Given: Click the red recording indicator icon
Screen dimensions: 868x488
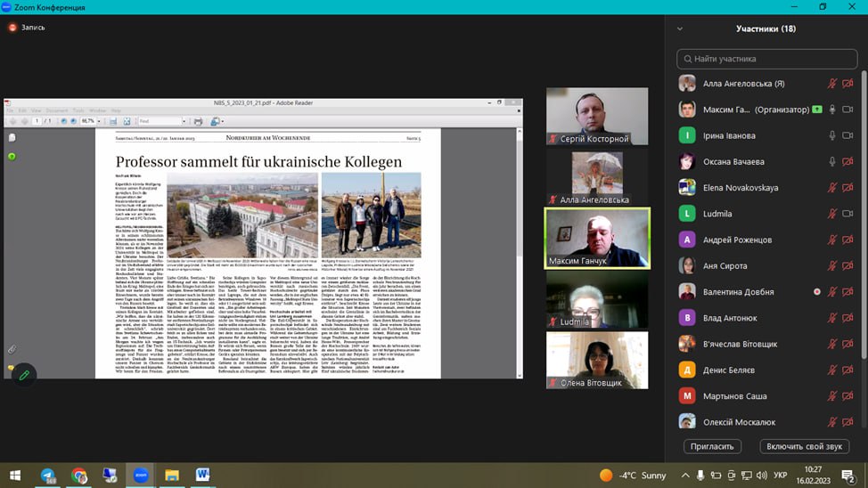Looking at the screenshot, I should pyautogui.click(x=12, y=28).
